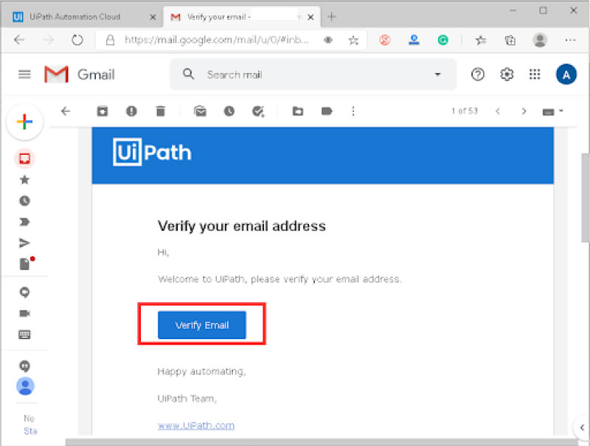Open Google apps grid
This screenshot has width=590, height=446.
point(534,74)
